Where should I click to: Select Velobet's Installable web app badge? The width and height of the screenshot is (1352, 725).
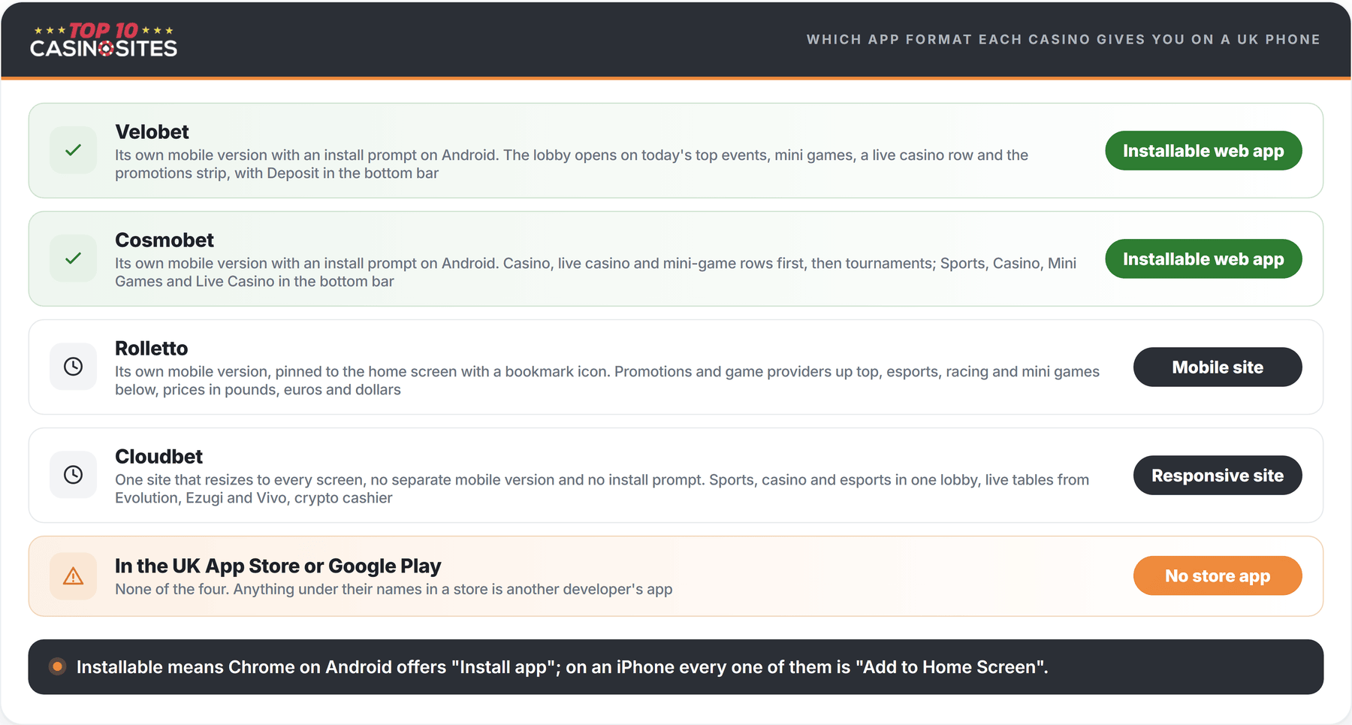(1203, 150)
